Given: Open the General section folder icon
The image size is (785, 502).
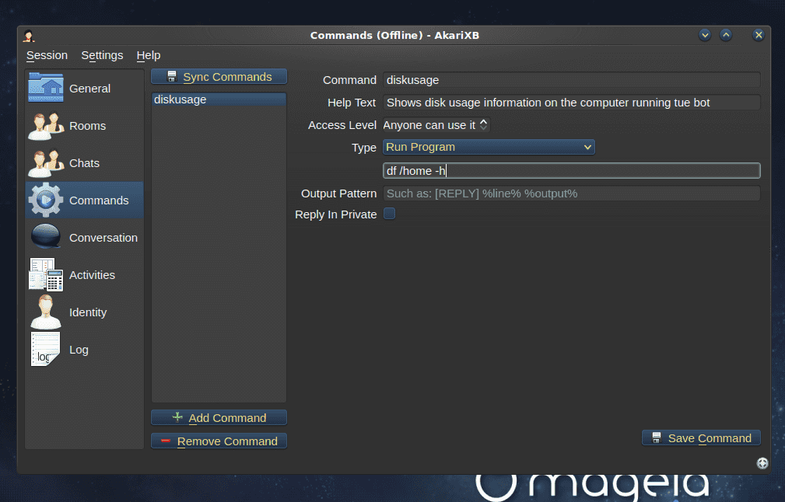Looking at the screenshot, I should pyautogui.click(x=46, y=88).
